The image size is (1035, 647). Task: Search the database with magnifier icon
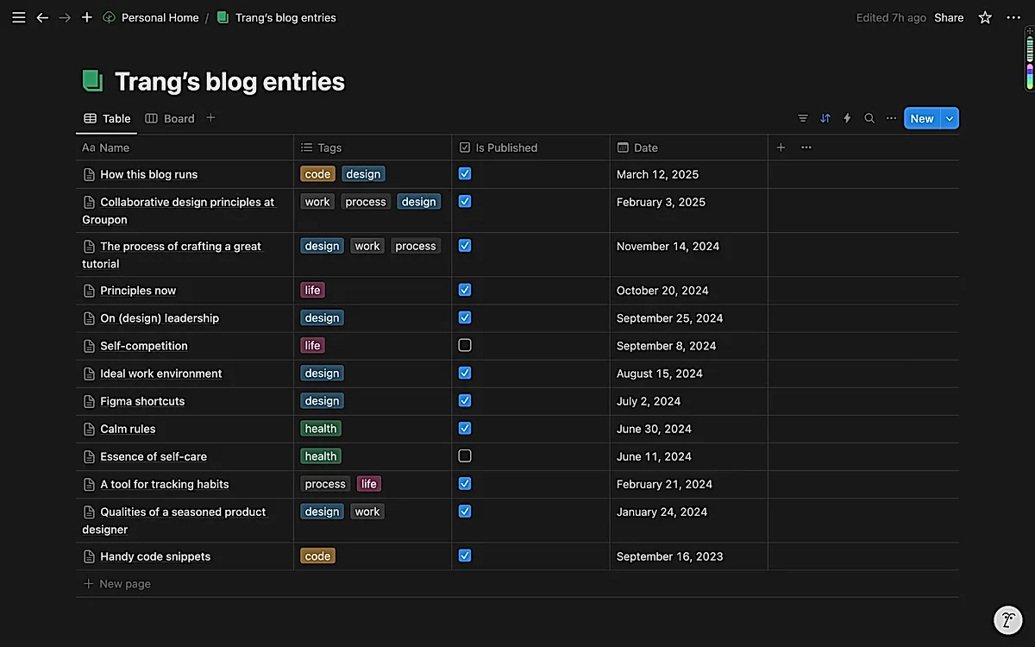point(869,118)
